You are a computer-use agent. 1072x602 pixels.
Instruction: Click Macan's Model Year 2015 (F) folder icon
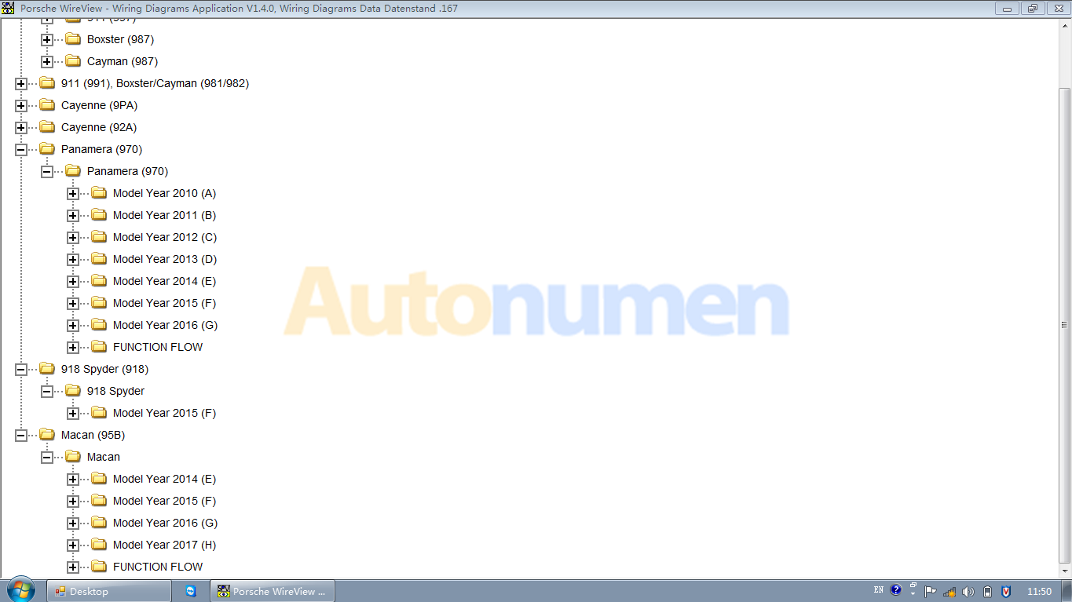click(x=99, y=501)
